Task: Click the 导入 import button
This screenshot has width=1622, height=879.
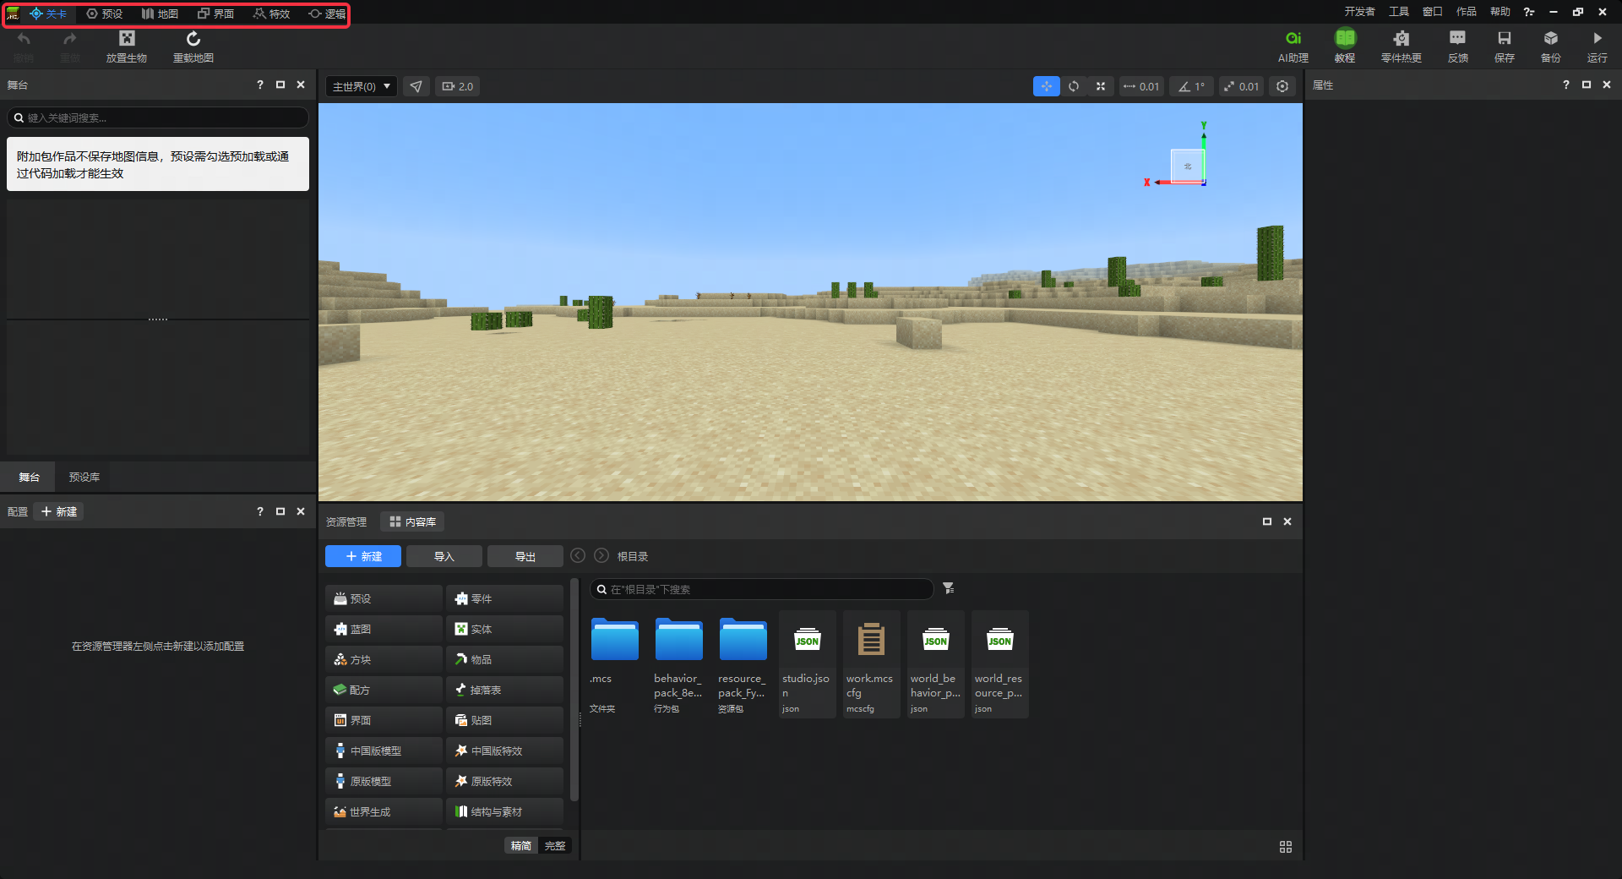Action: [x=444, y=556]
